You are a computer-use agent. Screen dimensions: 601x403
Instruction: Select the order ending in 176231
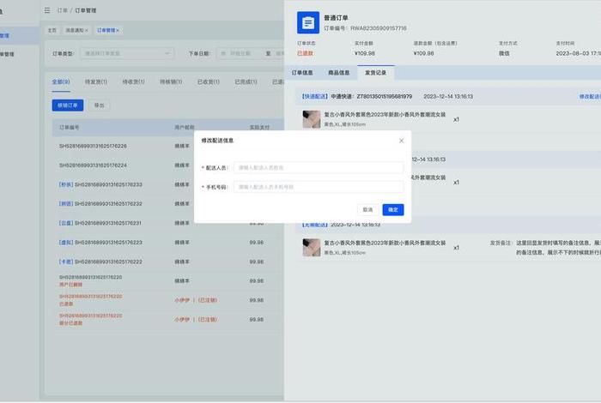100,223
